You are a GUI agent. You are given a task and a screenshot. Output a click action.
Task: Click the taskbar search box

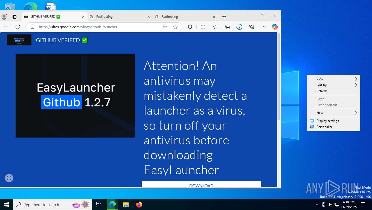point(53,205)
